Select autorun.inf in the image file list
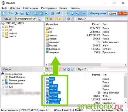The height and width of the screenshot is (112, 128). [54, 42]
